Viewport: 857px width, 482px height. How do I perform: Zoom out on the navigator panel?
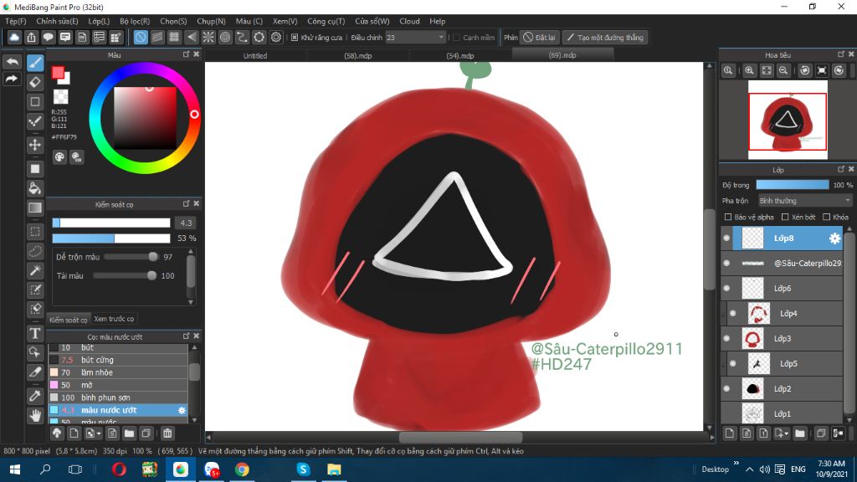pos(783,70)
